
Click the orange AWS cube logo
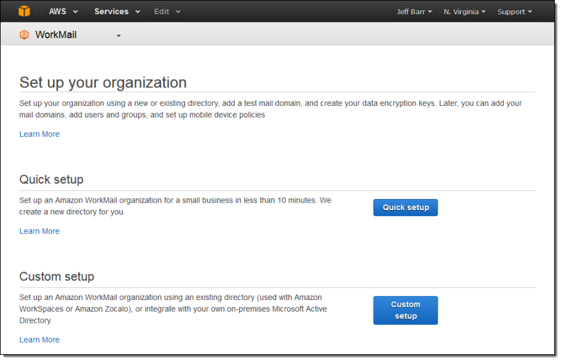pyautogui.click(x=24, y=11)
